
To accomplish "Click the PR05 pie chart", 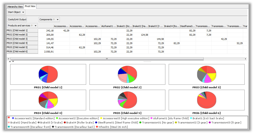I will point(127,100).
